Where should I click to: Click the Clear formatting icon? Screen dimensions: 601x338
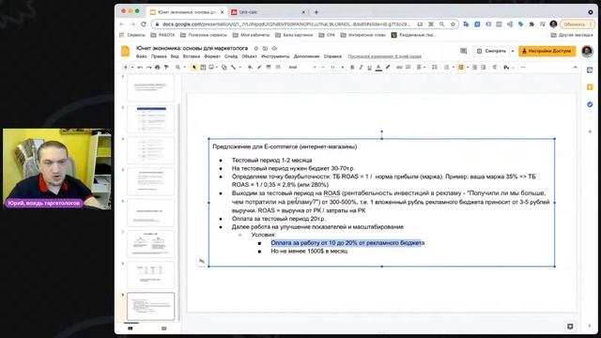(495, 68)
